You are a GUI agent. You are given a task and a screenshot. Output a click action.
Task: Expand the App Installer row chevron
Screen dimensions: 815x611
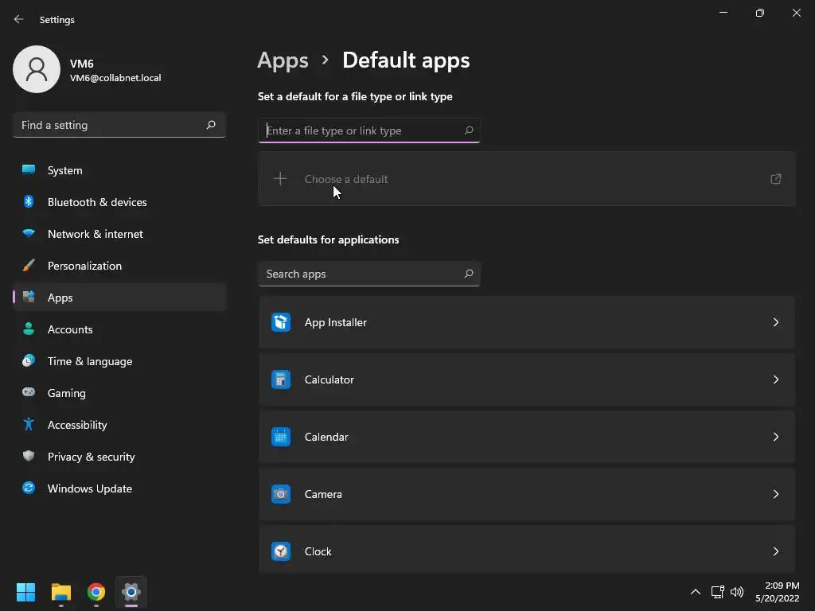[776, 322]
